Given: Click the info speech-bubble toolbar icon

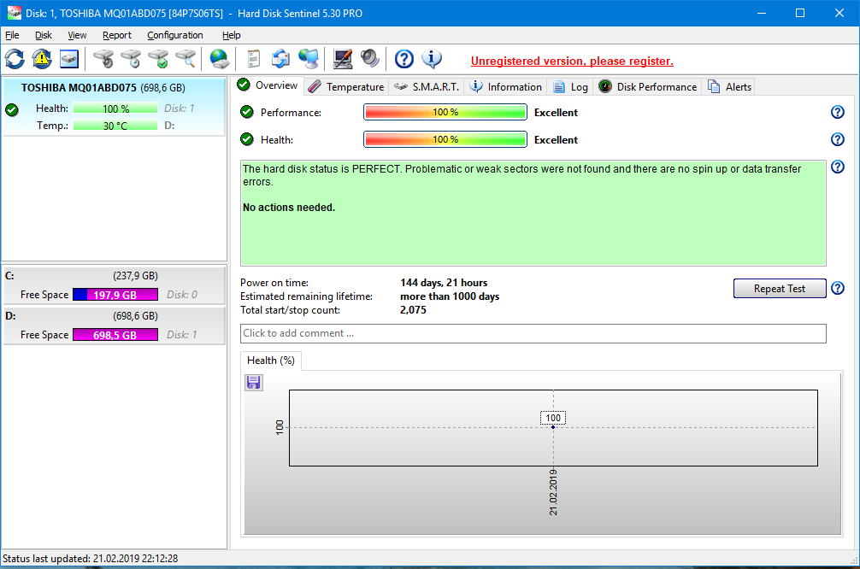Looking at the screenshot, I should (433, 59).
